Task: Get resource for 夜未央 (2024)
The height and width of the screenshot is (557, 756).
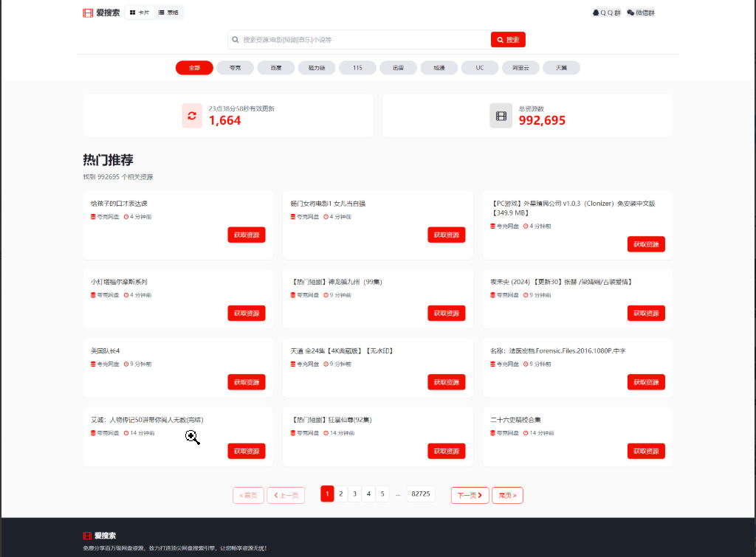Action: [646, 314]
